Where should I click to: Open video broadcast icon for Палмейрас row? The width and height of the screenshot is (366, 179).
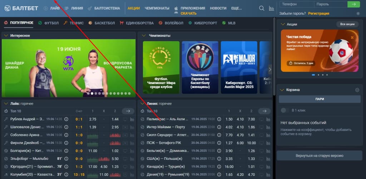pyautogui.click(x=261, y=119)
